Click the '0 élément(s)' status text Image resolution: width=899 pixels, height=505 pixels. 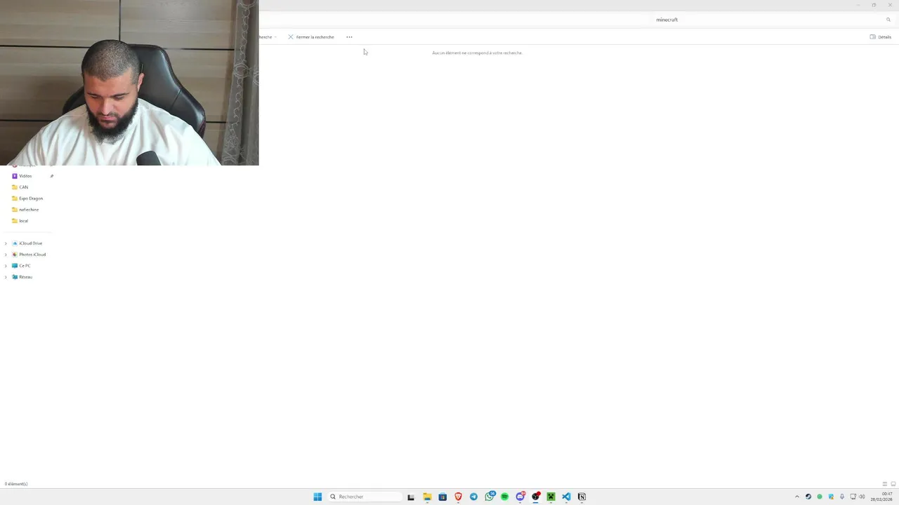point(16,484)
